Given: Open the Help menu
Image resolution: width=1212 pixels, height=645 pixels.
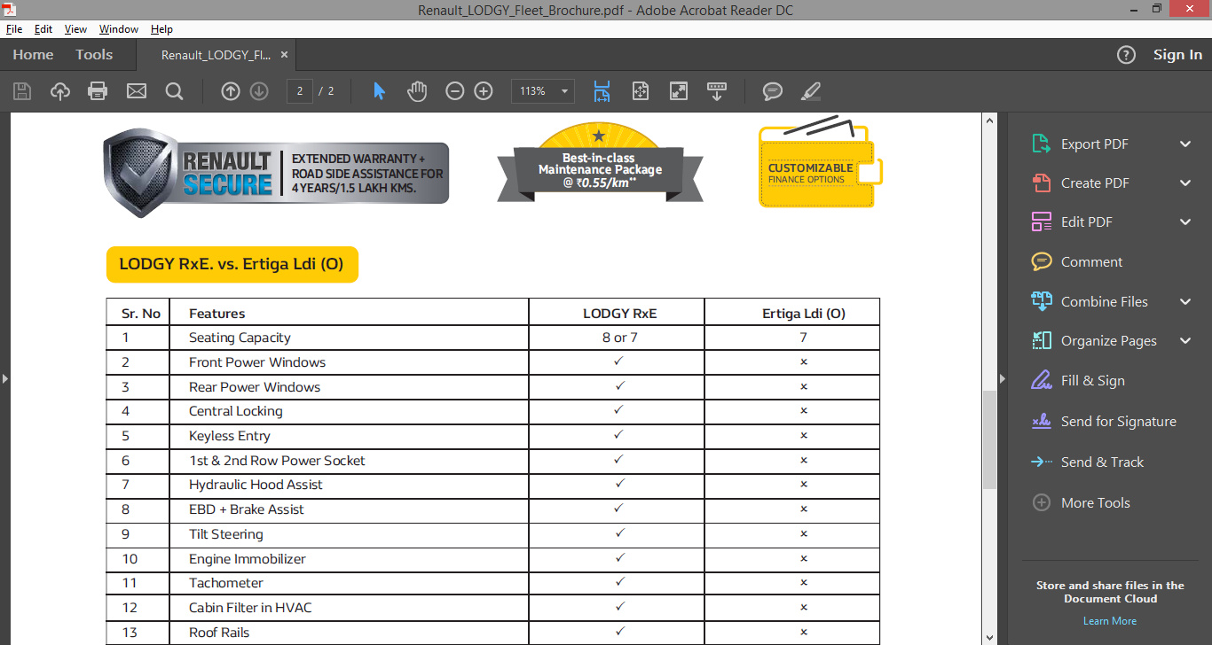Looking at the screenshot, I should 161,29.
